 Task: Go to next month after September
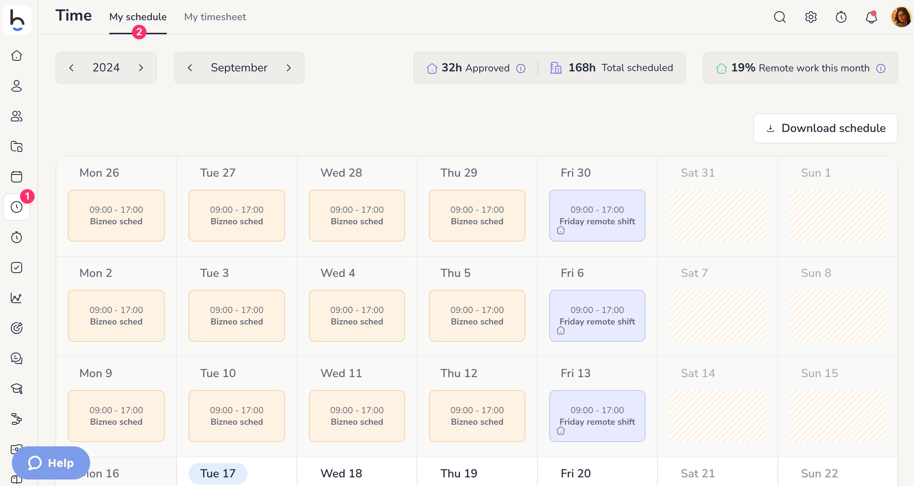289,68
